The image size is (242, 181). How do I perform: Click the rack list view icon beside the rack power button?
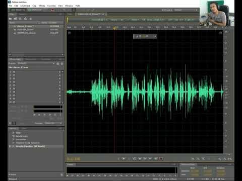[x=14, y=123]
